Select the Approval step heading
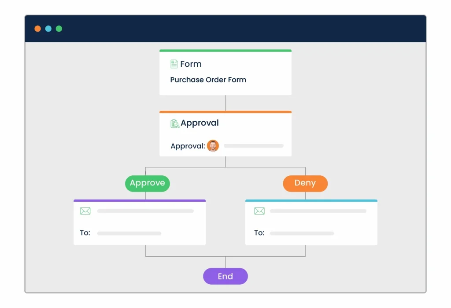Screen dimensions: 451x308 200,123
